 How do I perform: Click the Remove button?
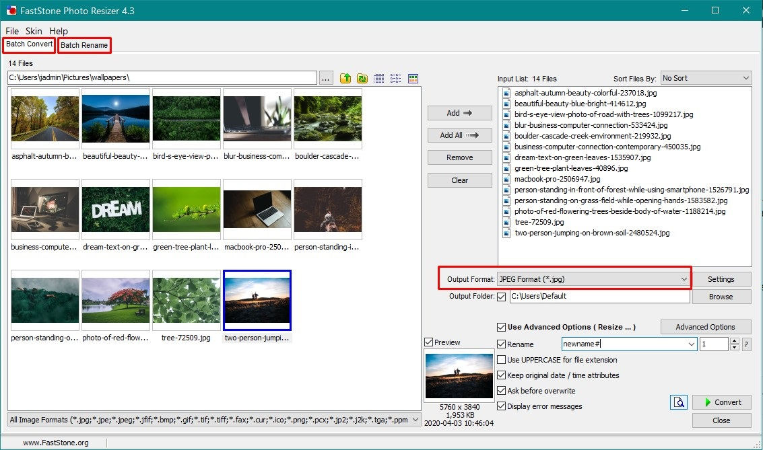click(459, 157)
